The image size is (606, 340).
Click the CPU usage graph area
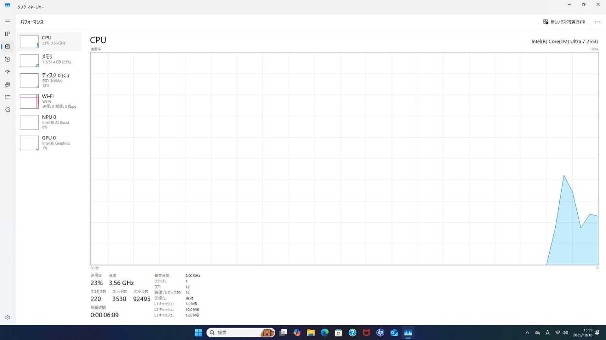(344, 159)
